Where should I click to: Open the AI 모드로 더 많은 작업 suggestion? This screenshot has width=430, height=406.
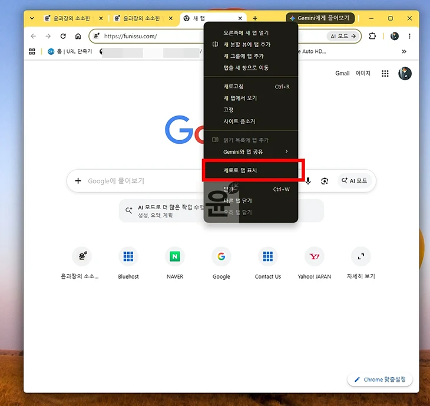pyautogui.click(x=221, y=211)
